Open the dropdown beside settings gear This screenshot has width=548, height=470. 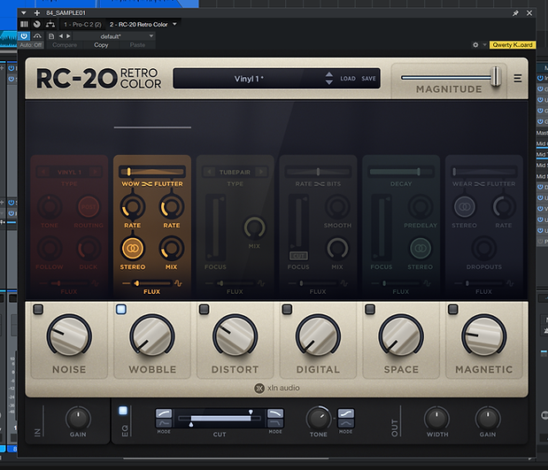(x=484, y=45)
